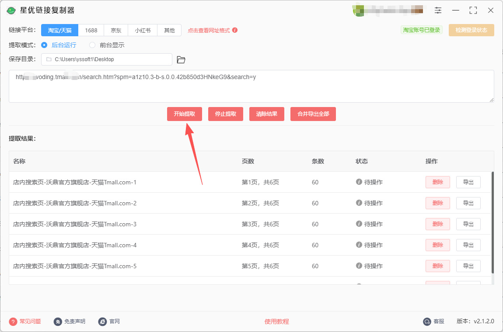Click 停止提取 button
Viewport: 503px width, 332px height.
226,114
